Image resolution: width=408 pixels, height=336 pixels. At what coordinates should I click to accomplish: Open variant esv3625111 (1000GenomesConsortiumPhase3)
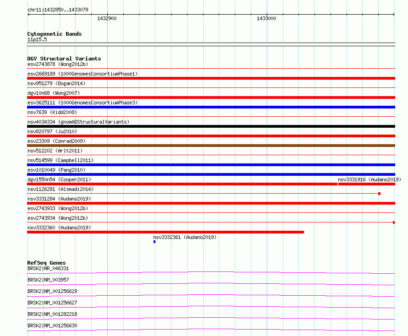click(x=83, y=103)
